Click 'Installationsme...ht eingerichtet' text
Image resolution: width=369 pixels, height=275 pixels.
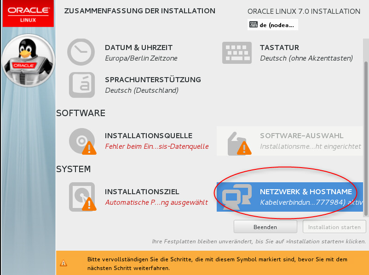pos(311,146)
